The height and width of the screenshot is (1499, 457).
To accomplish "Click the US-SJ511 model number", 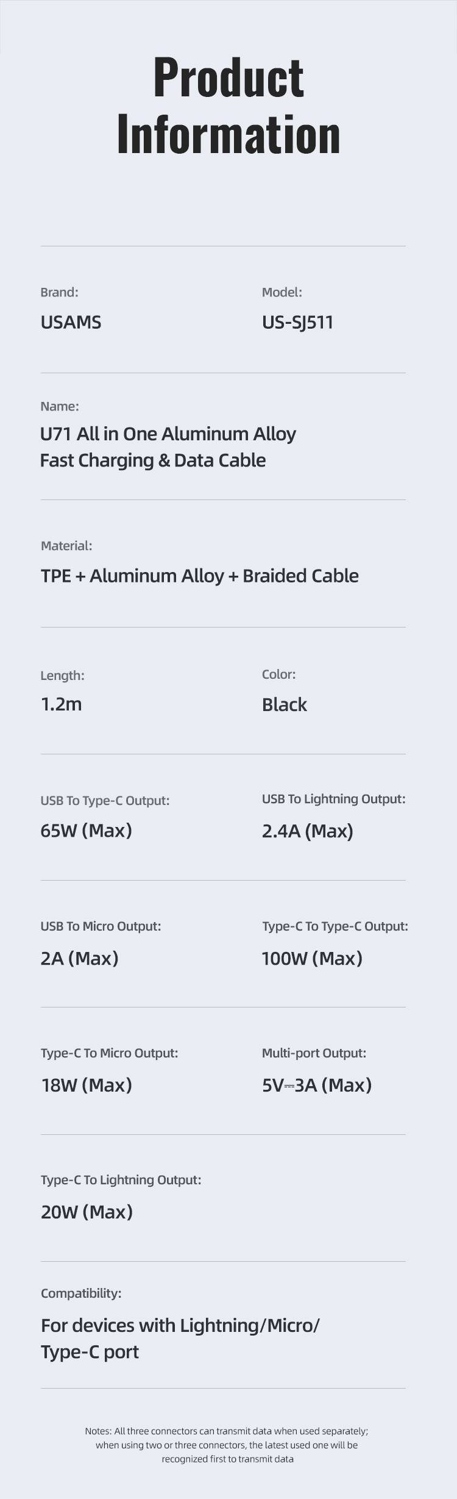I will click(297, 322).
